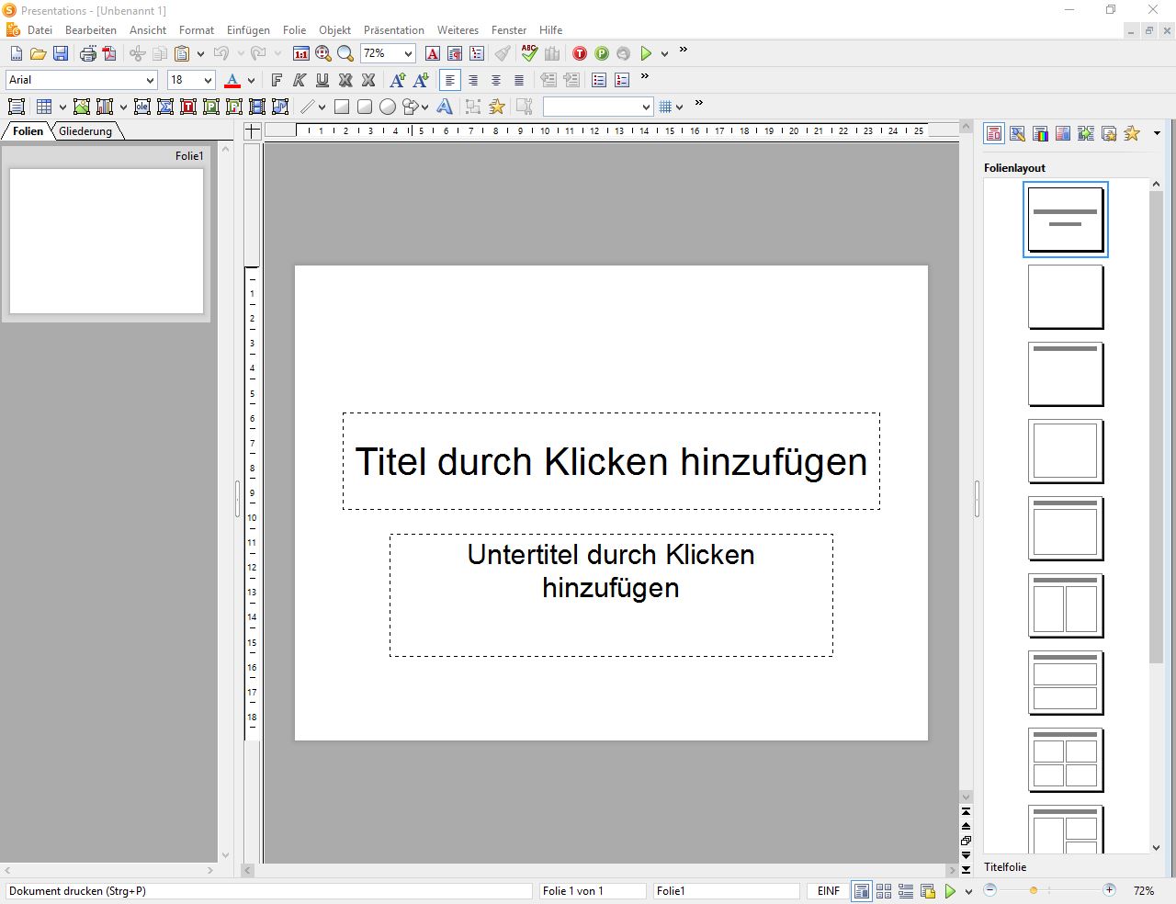The height and width of the screenshot is (904, 1176).
Task: Expand the font size 18 dropdown
Action: [x=208, y=81]
